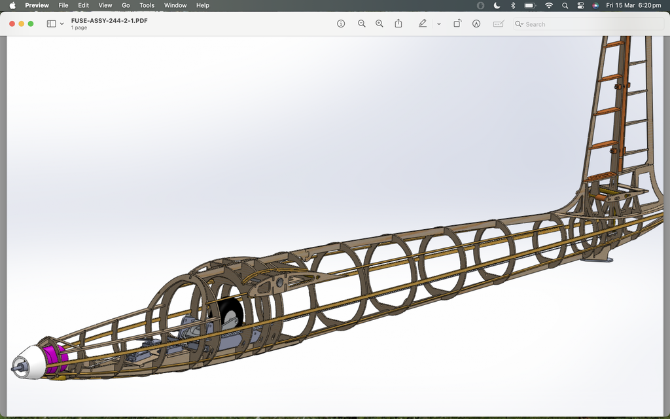
Task: Click the Share icon in toolbar
Action: [398, 24]
